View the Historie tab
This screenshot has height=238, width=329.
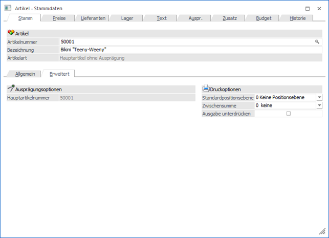(x=298, y=18)
